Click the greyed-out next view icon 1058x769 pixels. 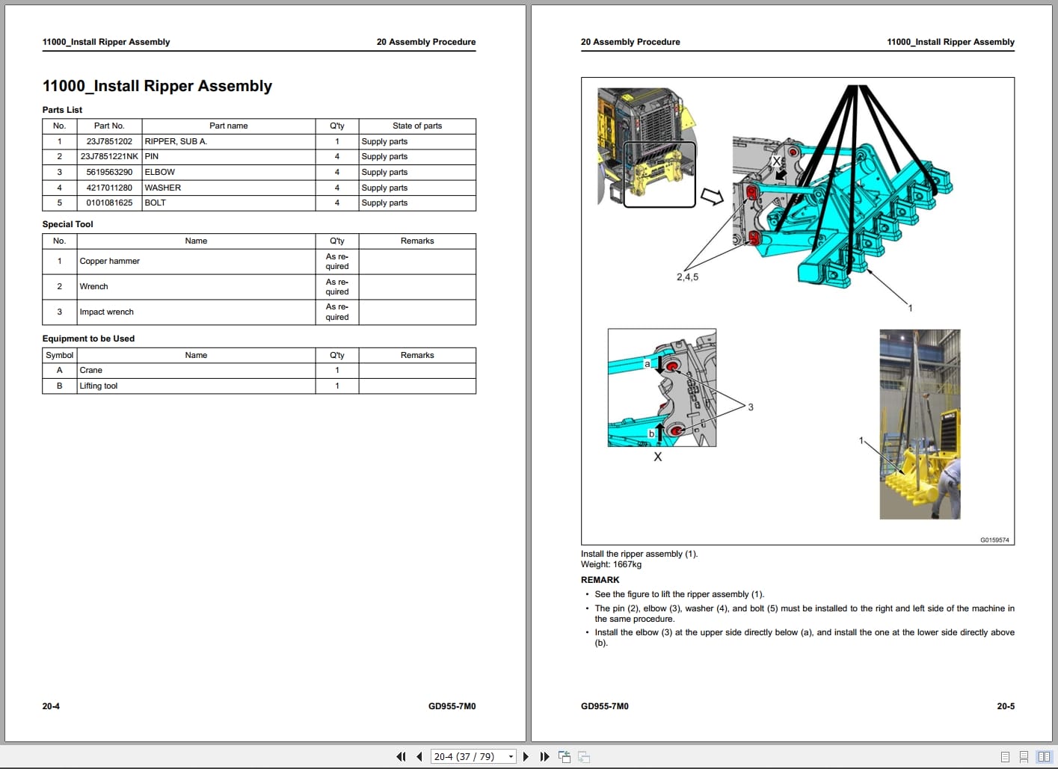[584, 756]
